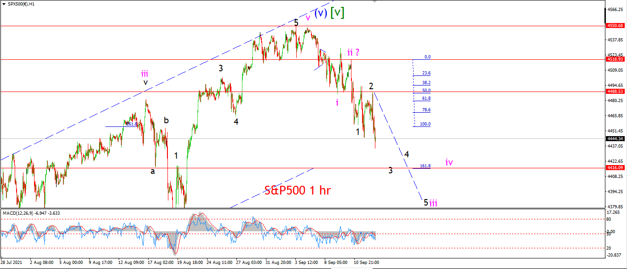Select the magenta 'ii ?' wave label
627x269 pixels.
pyautogui.click(x=353, y=52)
